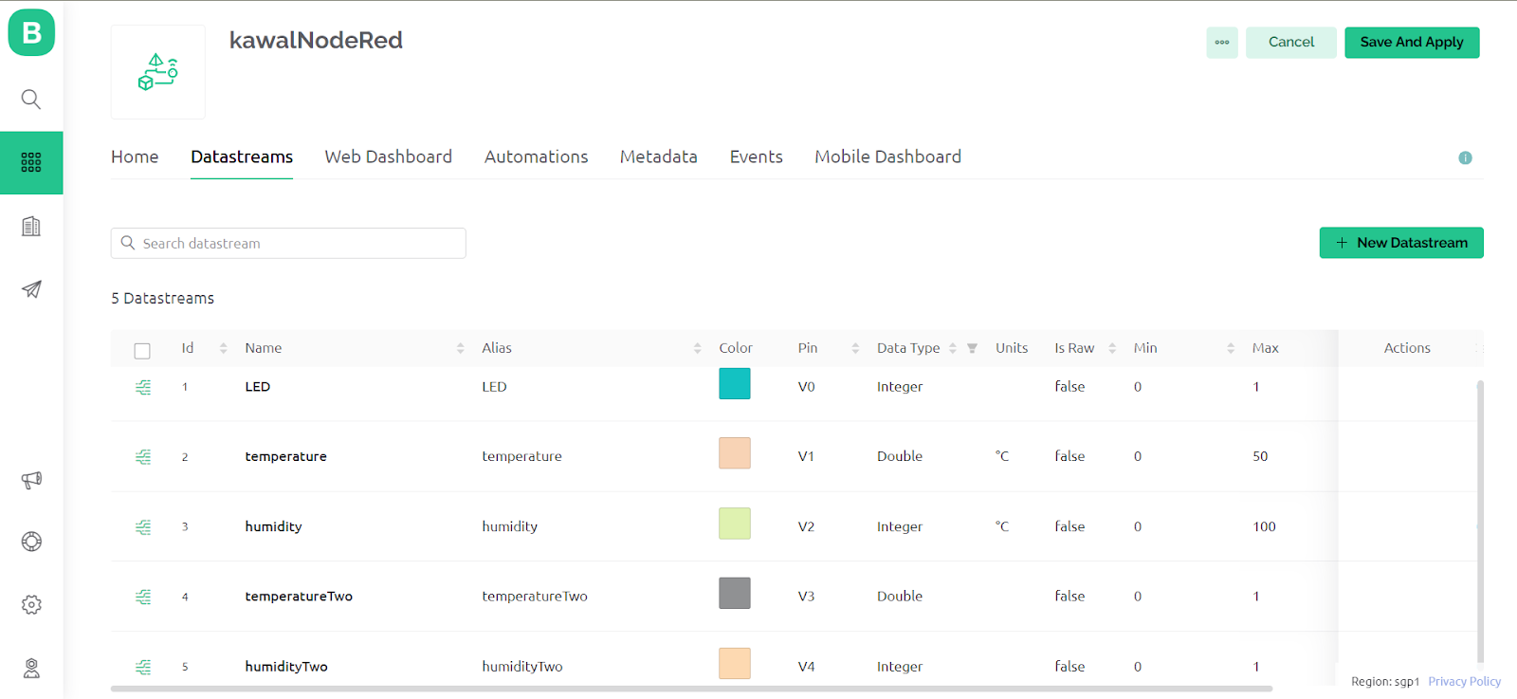Click the V0 pin cell
The image size is (1517, 699).
(x=807, y=387)
